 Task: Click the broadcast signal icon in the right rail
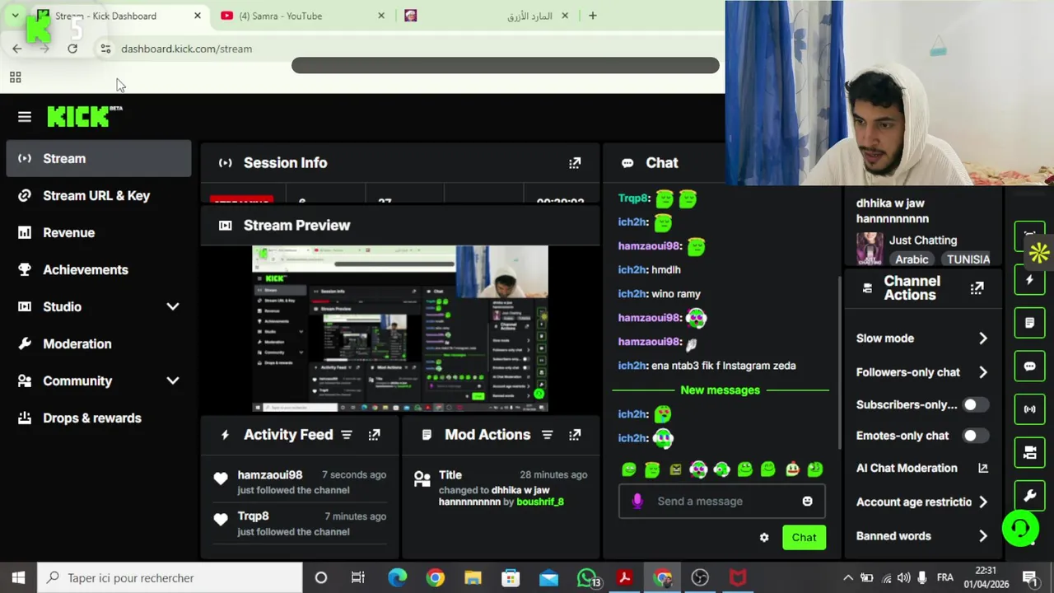(x=1029, y=409)
